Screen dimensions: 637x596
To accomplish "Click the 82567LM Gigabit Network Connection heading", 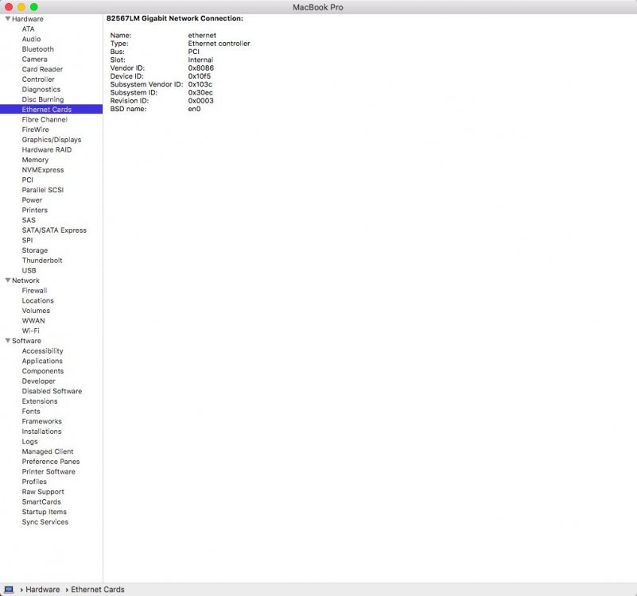I will pos(175,18).
